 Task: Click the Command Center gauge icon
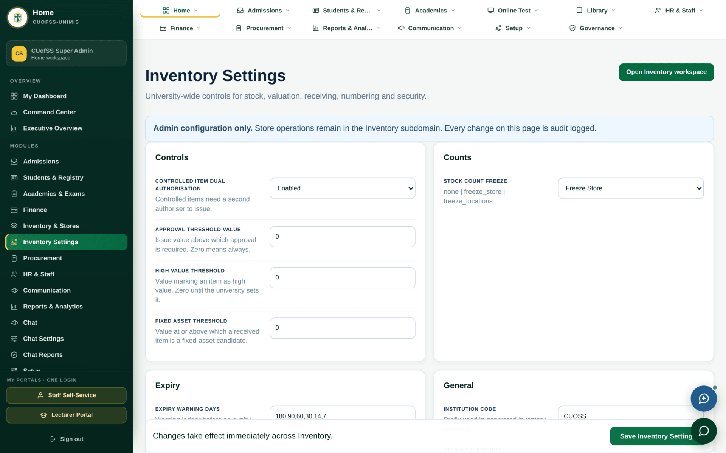click(x=14, y=112)
